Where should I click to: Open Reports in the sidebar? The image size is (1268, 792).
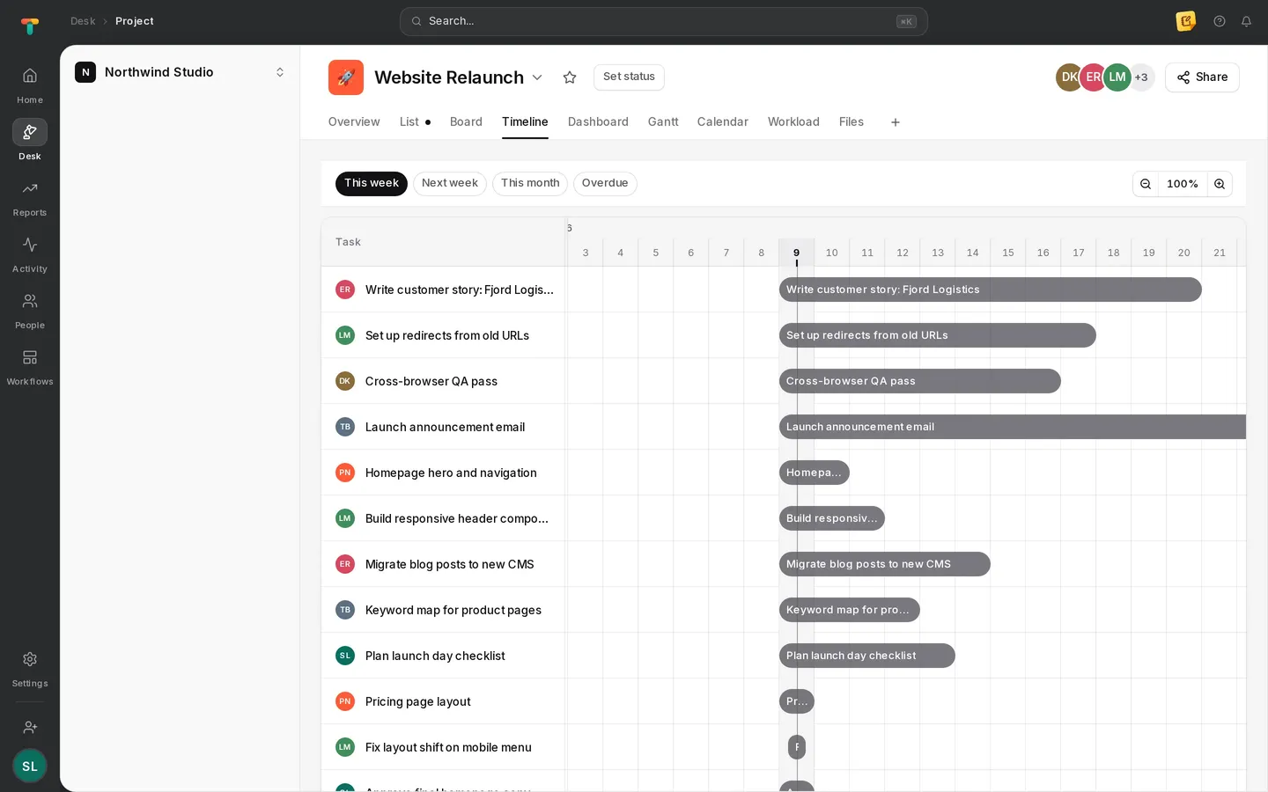point(29,199)
